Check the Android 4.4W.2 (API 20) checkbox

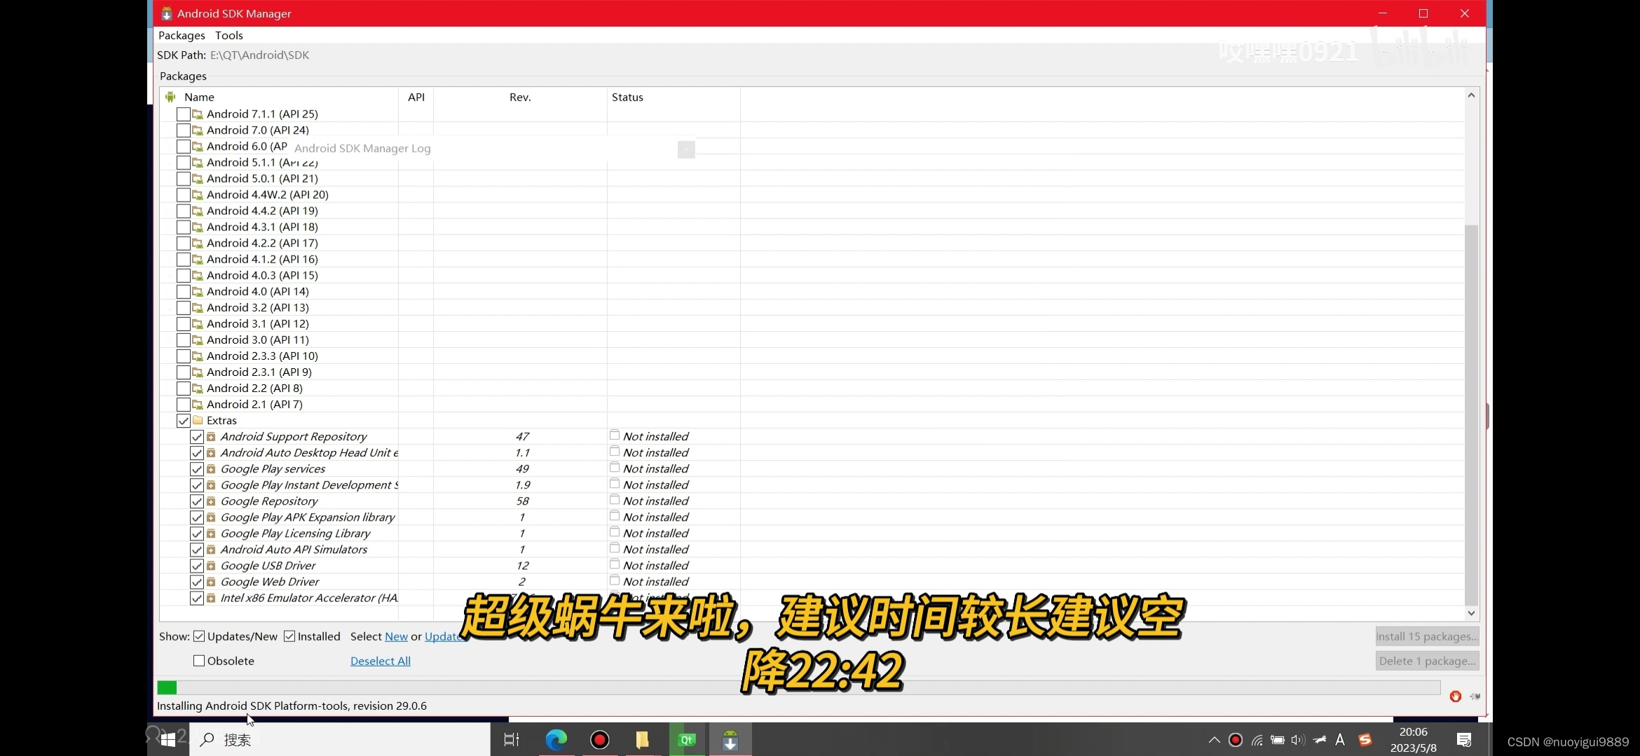coord(184,195)
